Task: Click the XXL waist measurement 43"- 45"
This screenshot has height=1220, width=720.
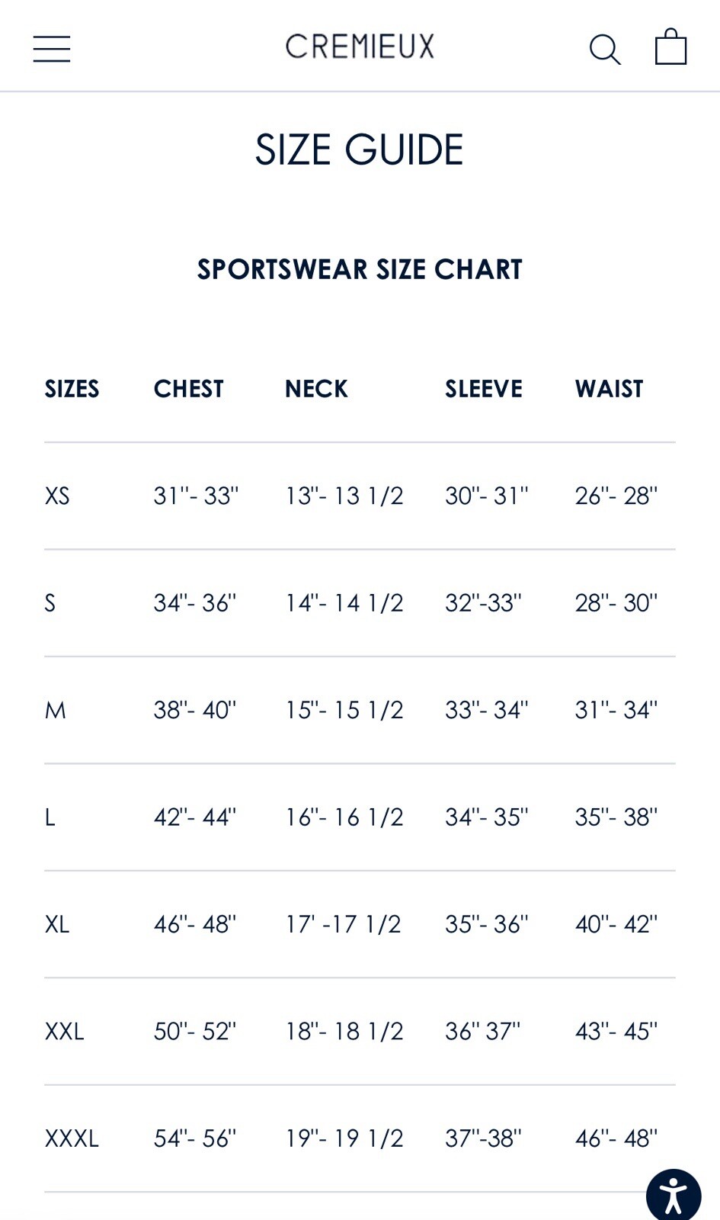Action: pyautogui.click(x=616, y=1032)
